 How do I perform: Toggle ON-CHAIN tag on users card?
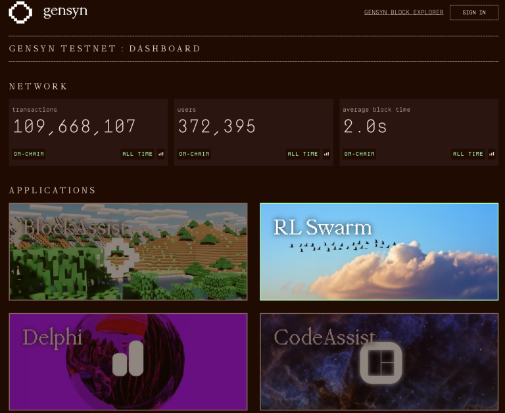pyautogui.click(x=194, y=154)
